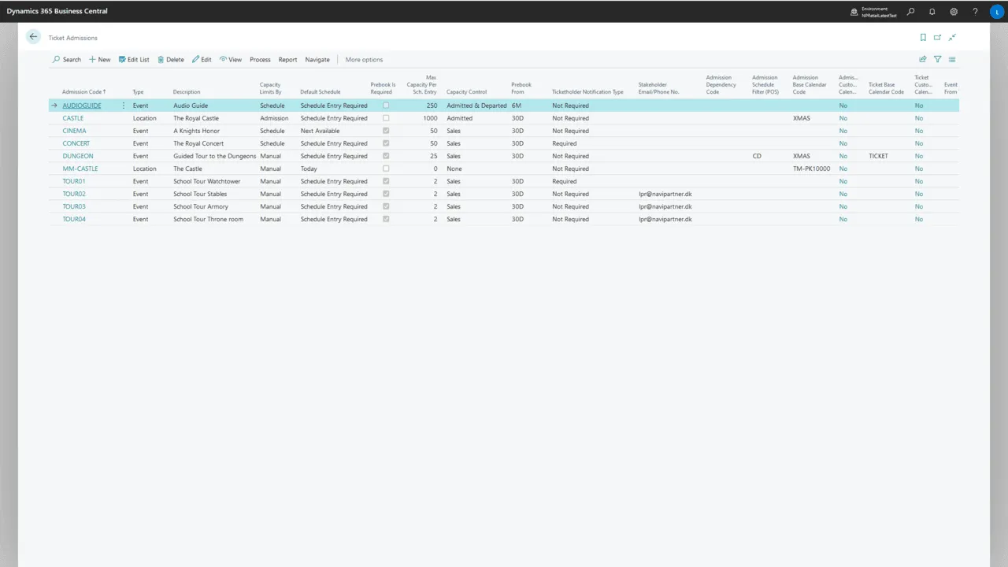Click the Dynamics 365 Business Central title
Image resolution: width=1008 pixels, height=567 pixels.
point(57,11)
